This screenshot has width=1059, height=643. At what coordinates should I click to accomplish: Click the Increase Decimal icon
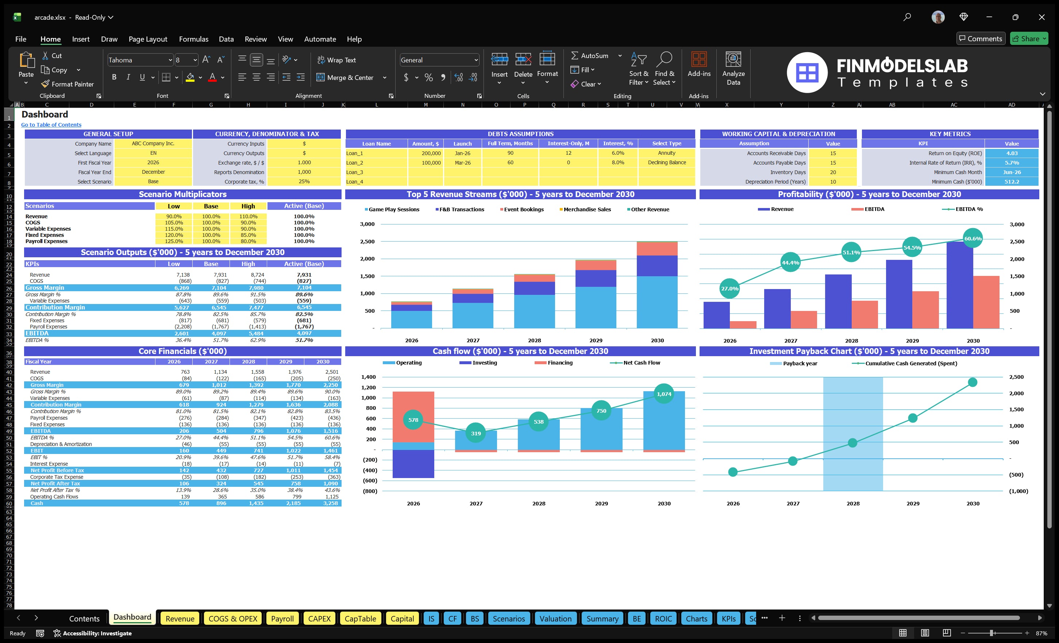point(458,78)
